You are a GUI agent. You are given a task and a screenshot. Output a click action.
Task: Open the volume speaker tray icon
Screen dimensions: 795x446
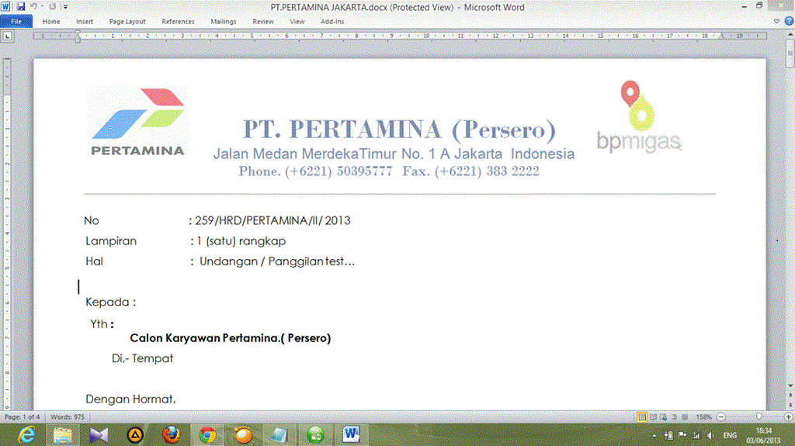[x=711, y=435]
